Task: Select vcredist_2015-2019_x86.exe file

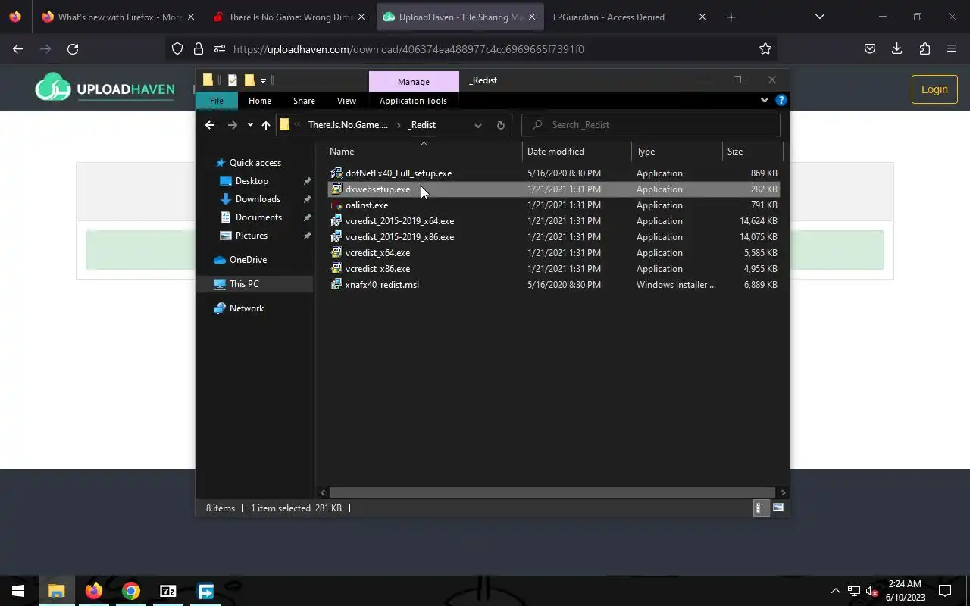Action: tap(399, 237)
